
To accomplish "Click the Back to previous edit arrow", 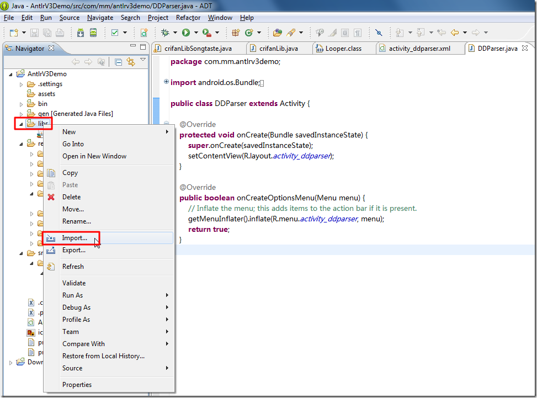I will pos(455,33).
